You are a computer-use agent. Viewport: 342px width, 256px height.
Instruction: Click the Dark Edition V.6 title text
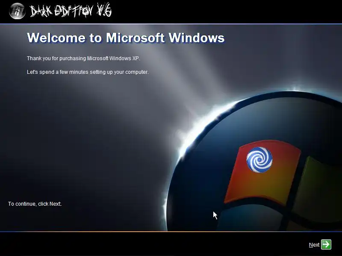pos(71,10)
